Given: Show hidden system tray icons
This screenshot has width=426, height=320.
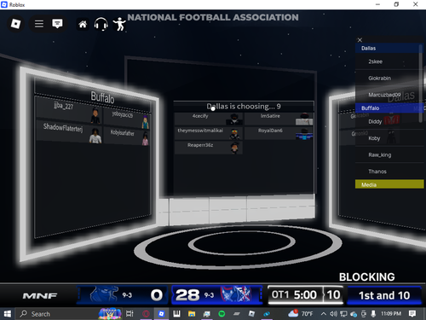Looking at the screenshot, I should 323,314.
